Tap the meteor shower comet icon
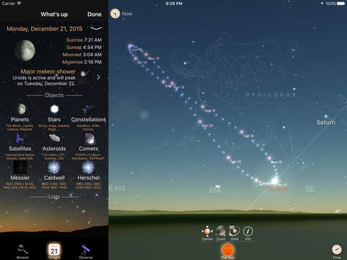 [84, 74]
